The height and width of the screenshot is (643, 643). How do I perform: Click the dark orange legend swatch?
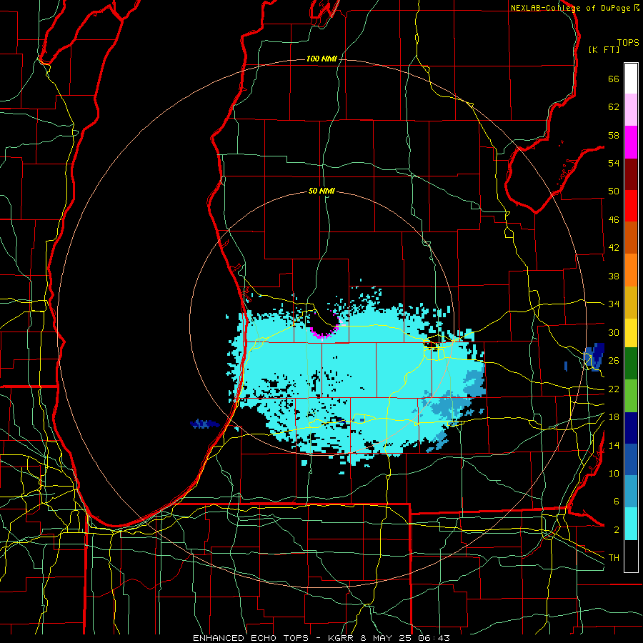point(631,237)
